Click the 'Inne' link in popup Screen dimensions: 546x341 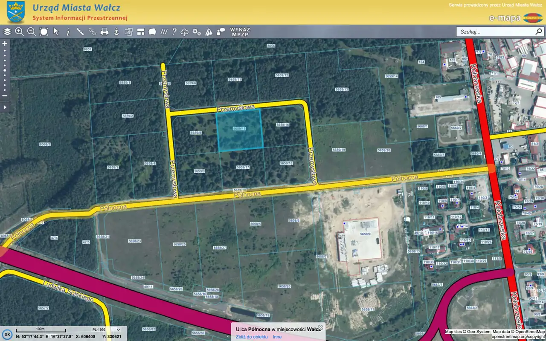[x=277, y=337]
